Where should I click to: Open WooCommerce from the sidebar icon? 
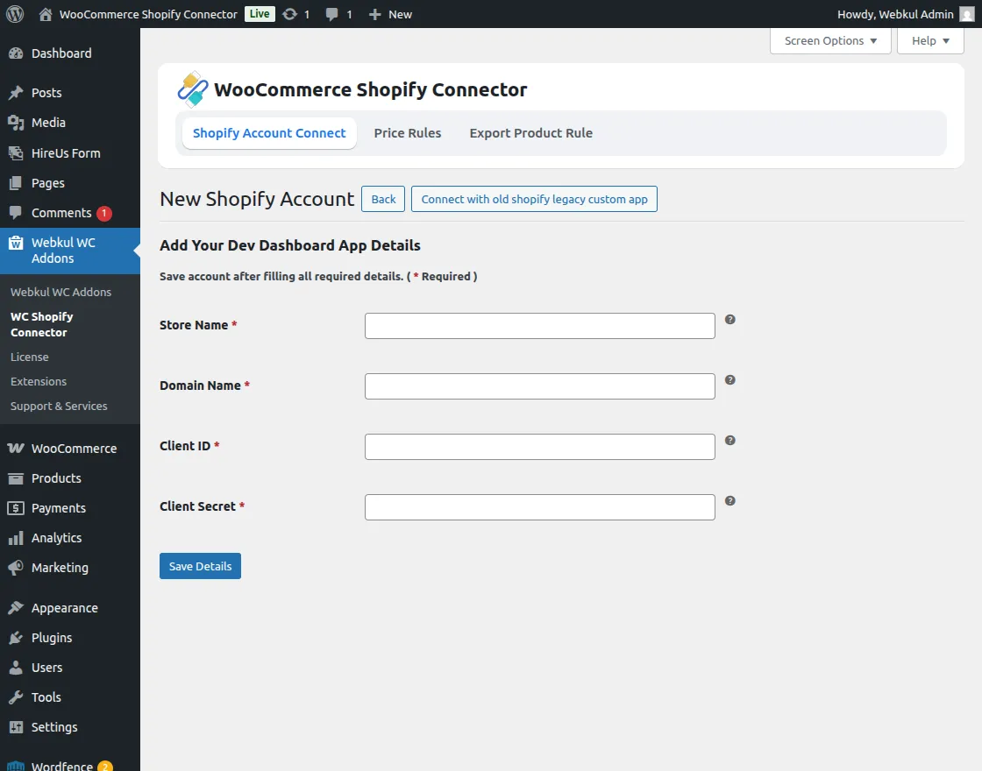(19, 448)
